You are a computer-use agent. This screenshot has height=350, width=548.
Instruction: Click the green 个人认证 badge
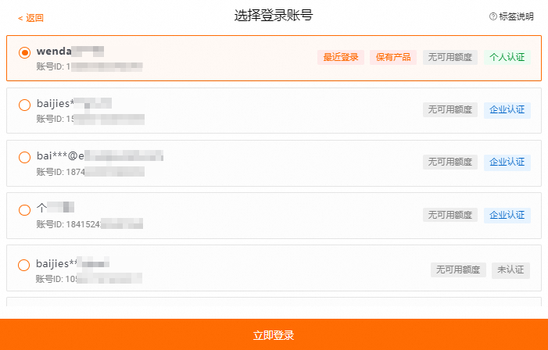pos(507,57)
